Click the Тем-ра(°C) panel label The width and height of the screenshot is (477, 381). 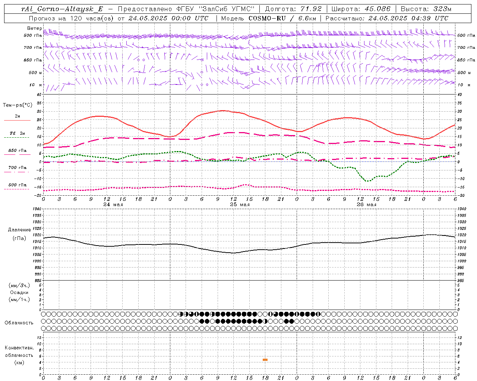click(17, 105)
